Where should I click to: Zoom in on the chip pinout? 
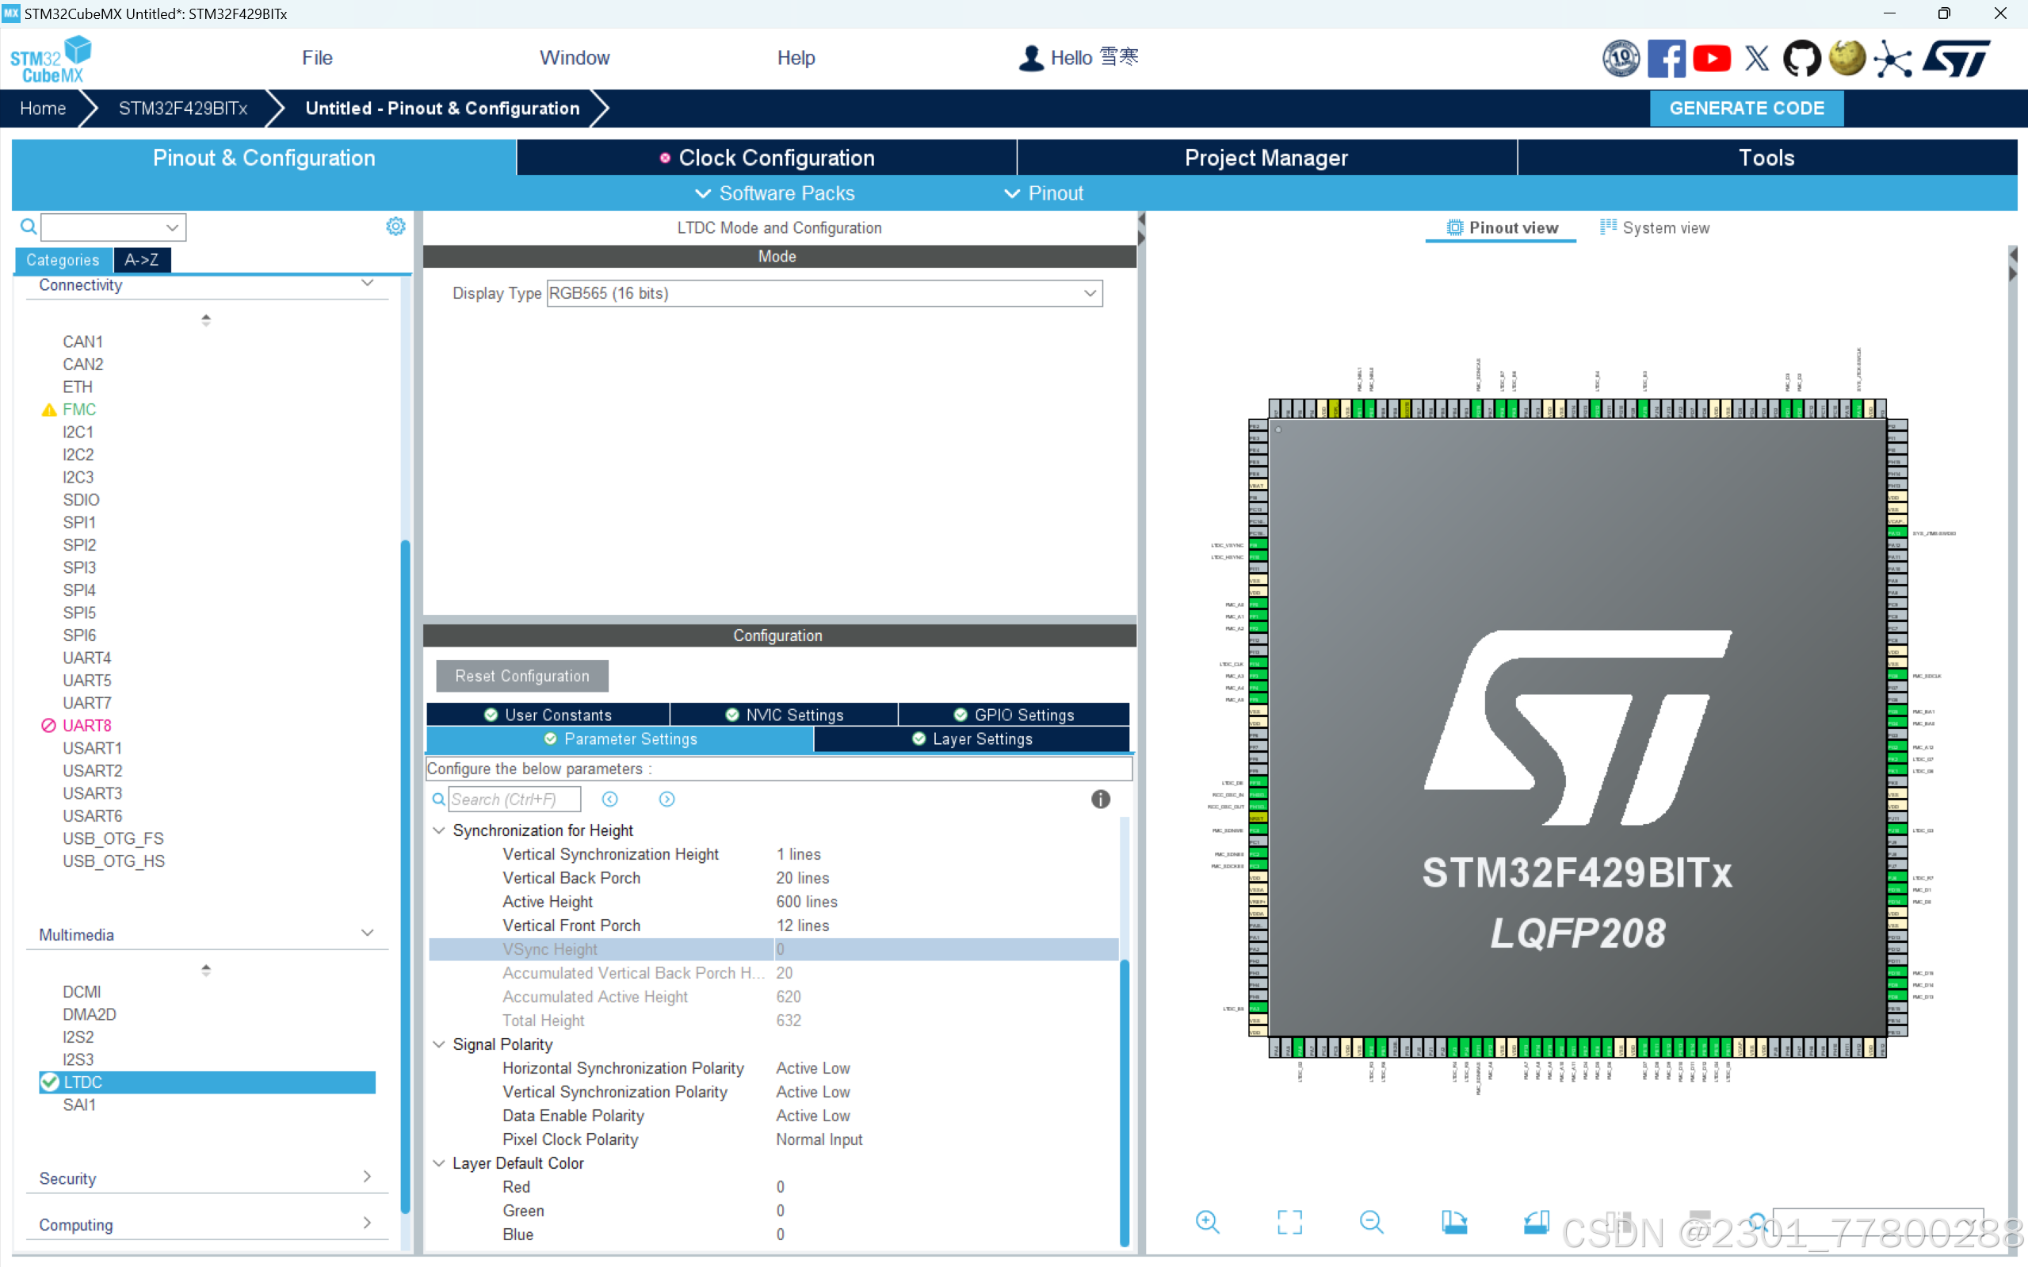1207,1222
